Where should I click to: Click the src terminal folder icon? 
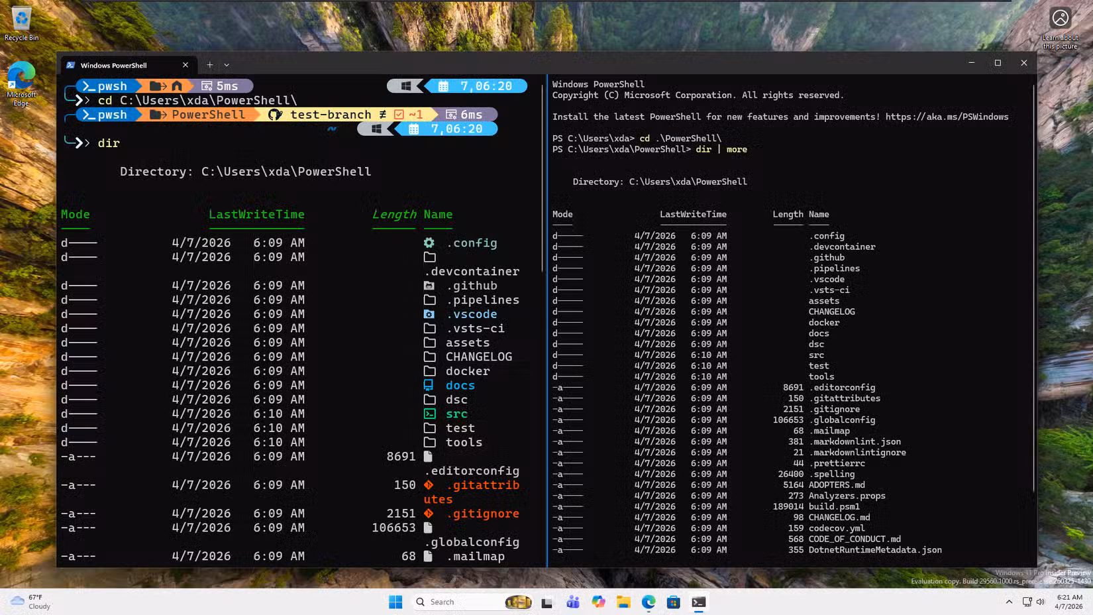(x=429, y=414)
